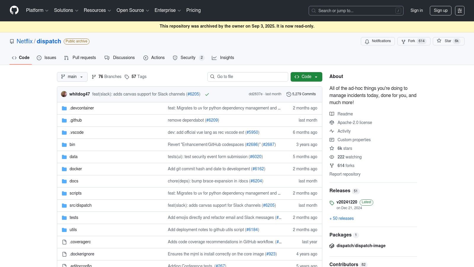Click the green checkmark commit status
Viewport: 474px width, 267px height.
pyautogui.click(x=207, y=94)
